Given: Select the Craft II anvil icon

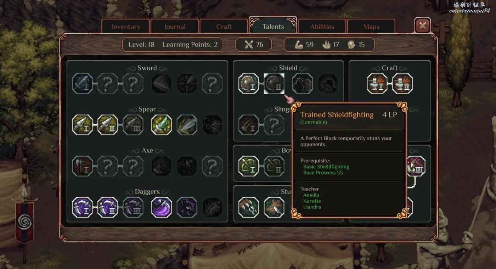Looking at the screenshot, I should [x=402, y=84].
